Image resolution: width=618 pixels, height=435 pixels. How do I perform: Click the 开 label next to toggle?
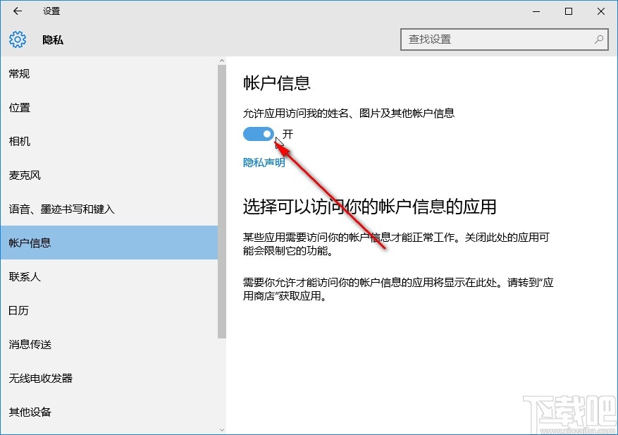287,133
